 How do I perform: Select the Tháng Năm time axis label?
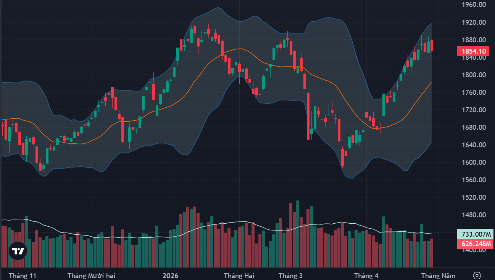click(x=438, y=275)
